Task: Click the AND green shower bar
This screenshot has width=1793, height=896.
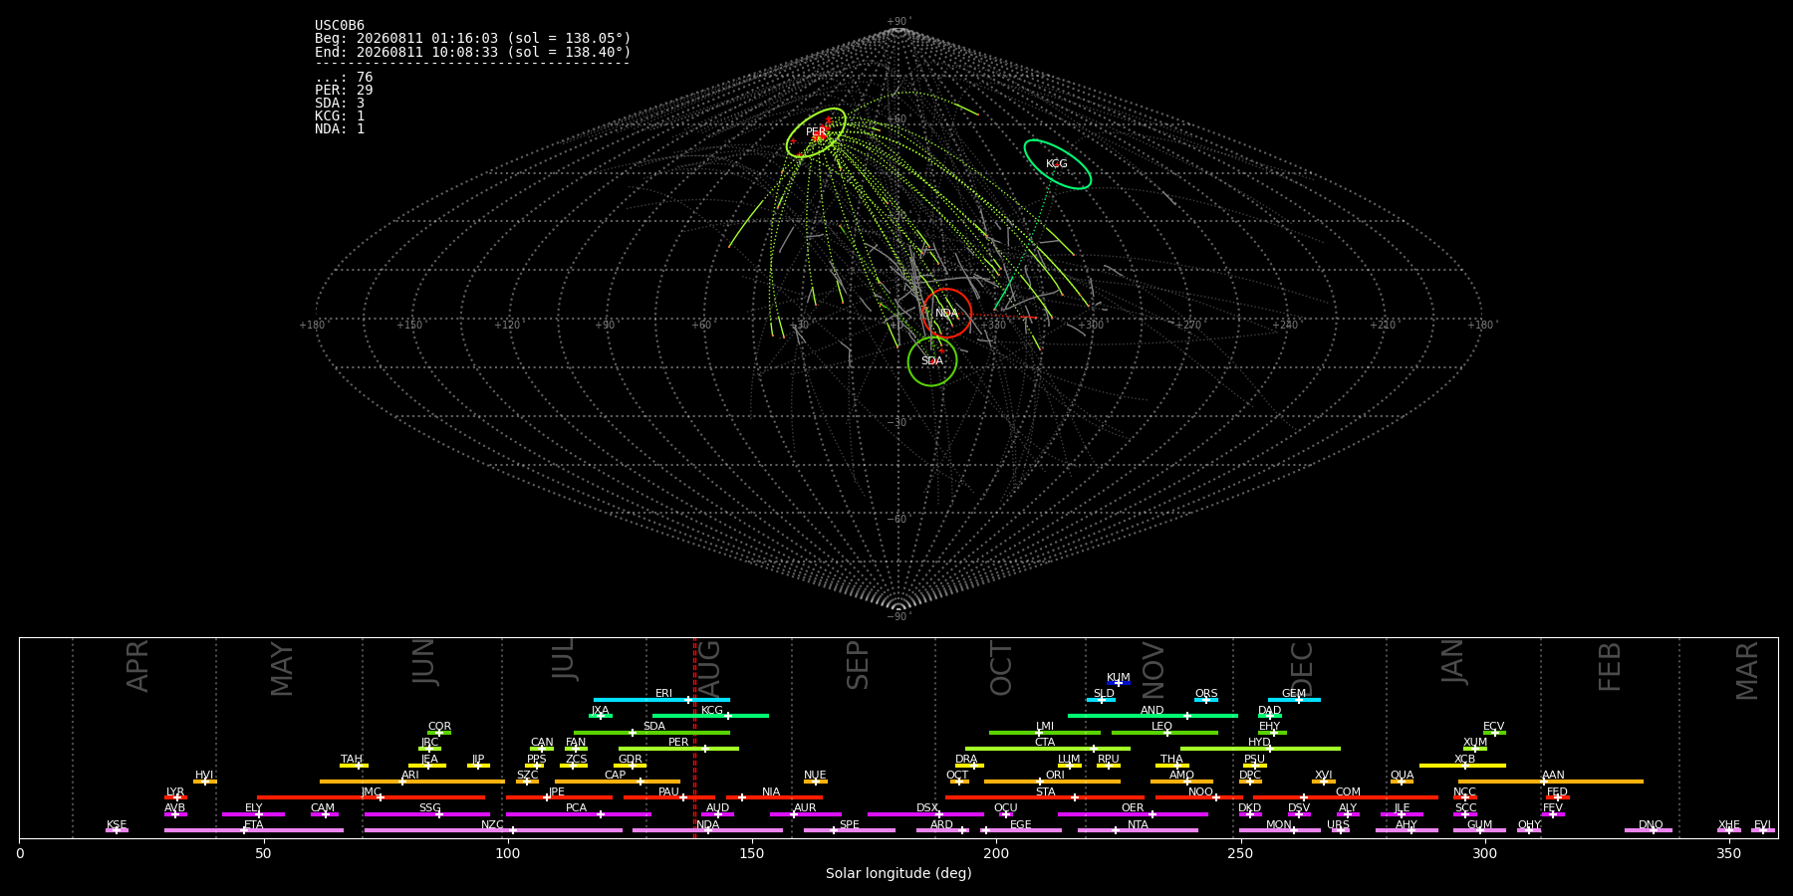Action: point(1153,716)
